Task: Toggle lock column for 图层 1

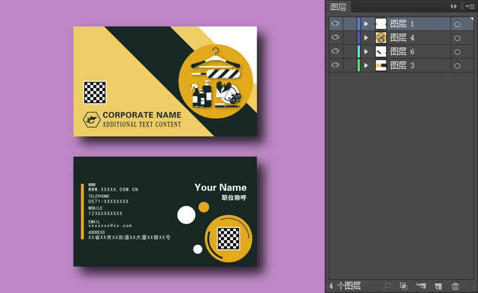Action: pos(349,23)
